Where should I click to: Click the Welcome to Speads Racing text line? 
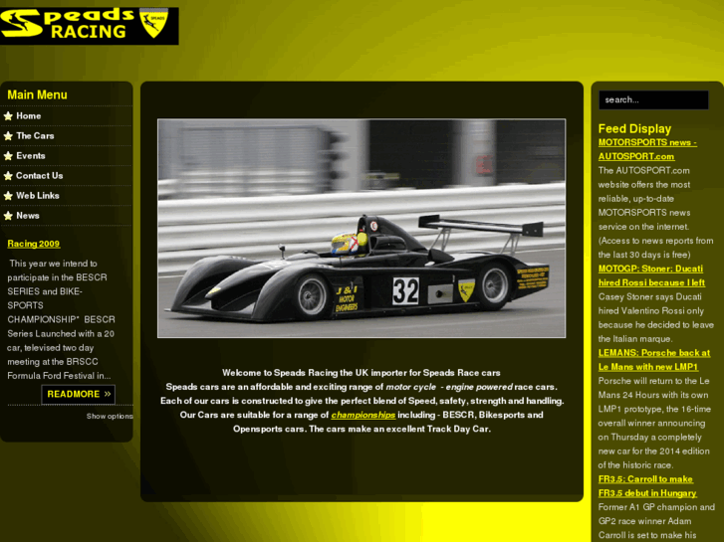[362, 373]
